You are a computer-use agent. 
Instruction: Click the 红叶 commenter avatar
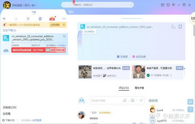82,115
